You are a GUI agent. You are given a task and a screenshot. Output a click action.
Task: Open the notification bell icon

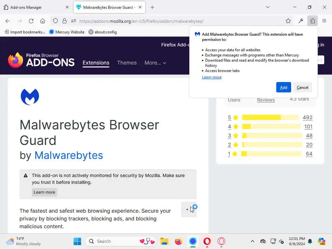(310, 241)
